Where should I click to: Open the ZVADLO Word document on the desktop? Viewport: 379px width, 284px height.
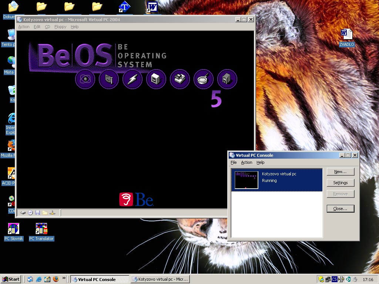tap(346, 37)
